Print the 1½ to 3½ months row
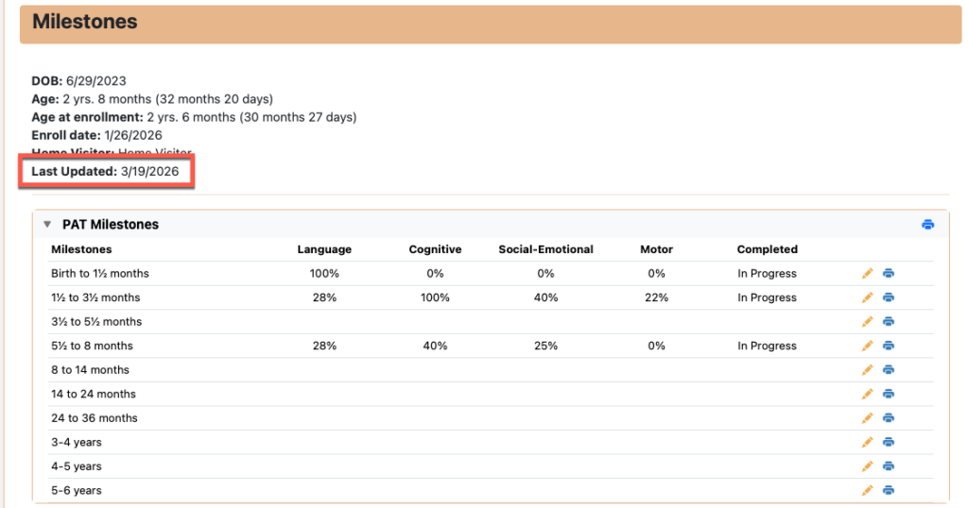The width and height of the screenshot is (968, 508). pyautogui.click(x=889, y=297)
